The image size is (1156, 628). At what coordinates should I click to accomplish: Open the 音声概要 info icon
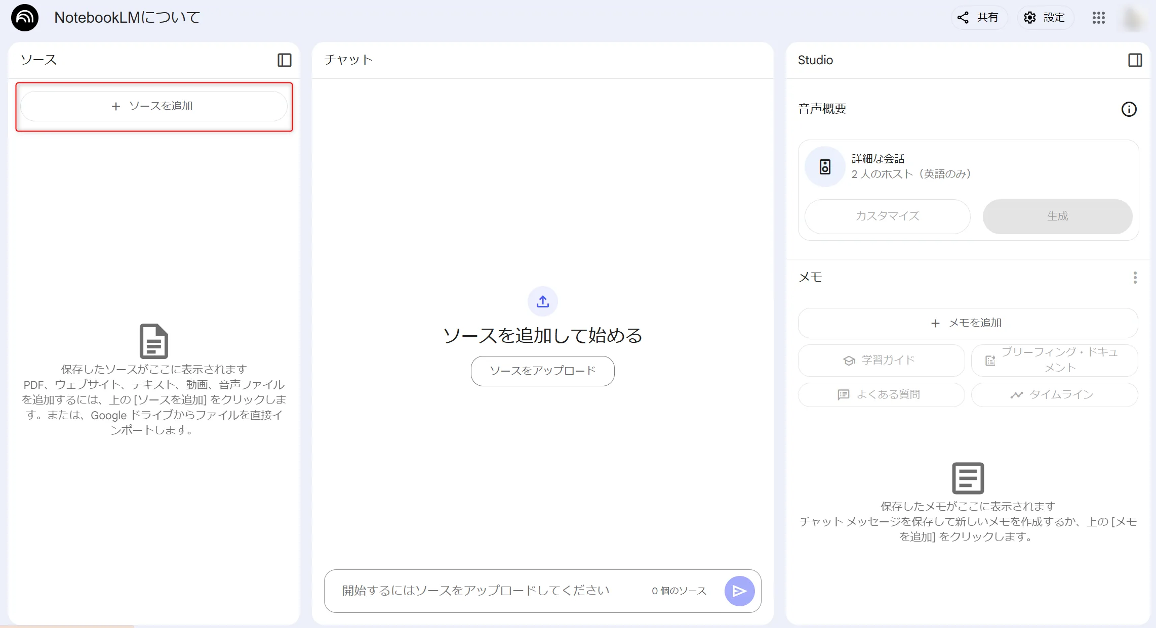point(1129,109)
